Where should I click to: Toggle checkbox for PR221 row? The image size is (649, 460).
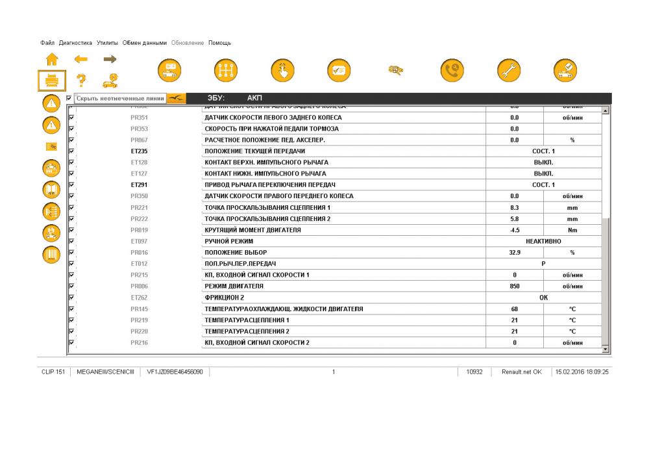71,207
